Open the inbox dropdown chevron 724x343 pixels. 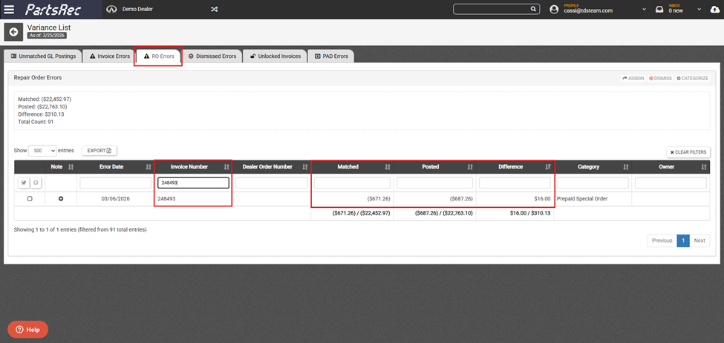point(699,10)
